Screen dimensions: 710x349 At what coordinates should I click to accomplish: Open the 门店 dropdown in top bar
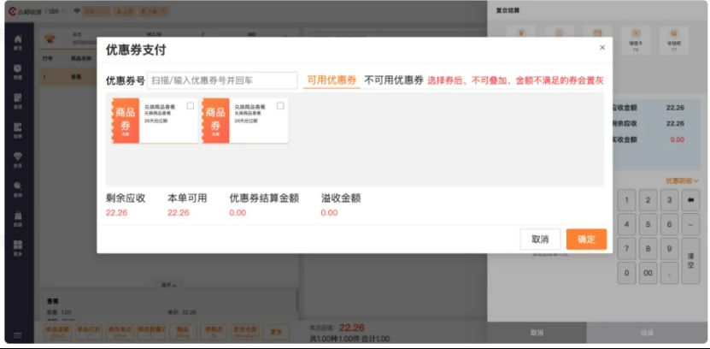[58, 10]
